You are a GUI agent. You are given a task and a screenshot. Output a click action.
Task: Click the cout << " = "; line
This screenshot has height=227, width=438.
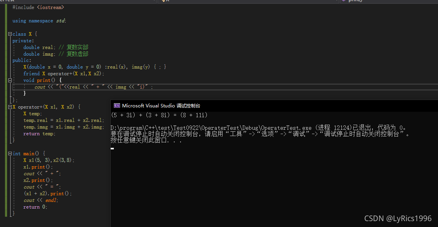coord(42,187)
